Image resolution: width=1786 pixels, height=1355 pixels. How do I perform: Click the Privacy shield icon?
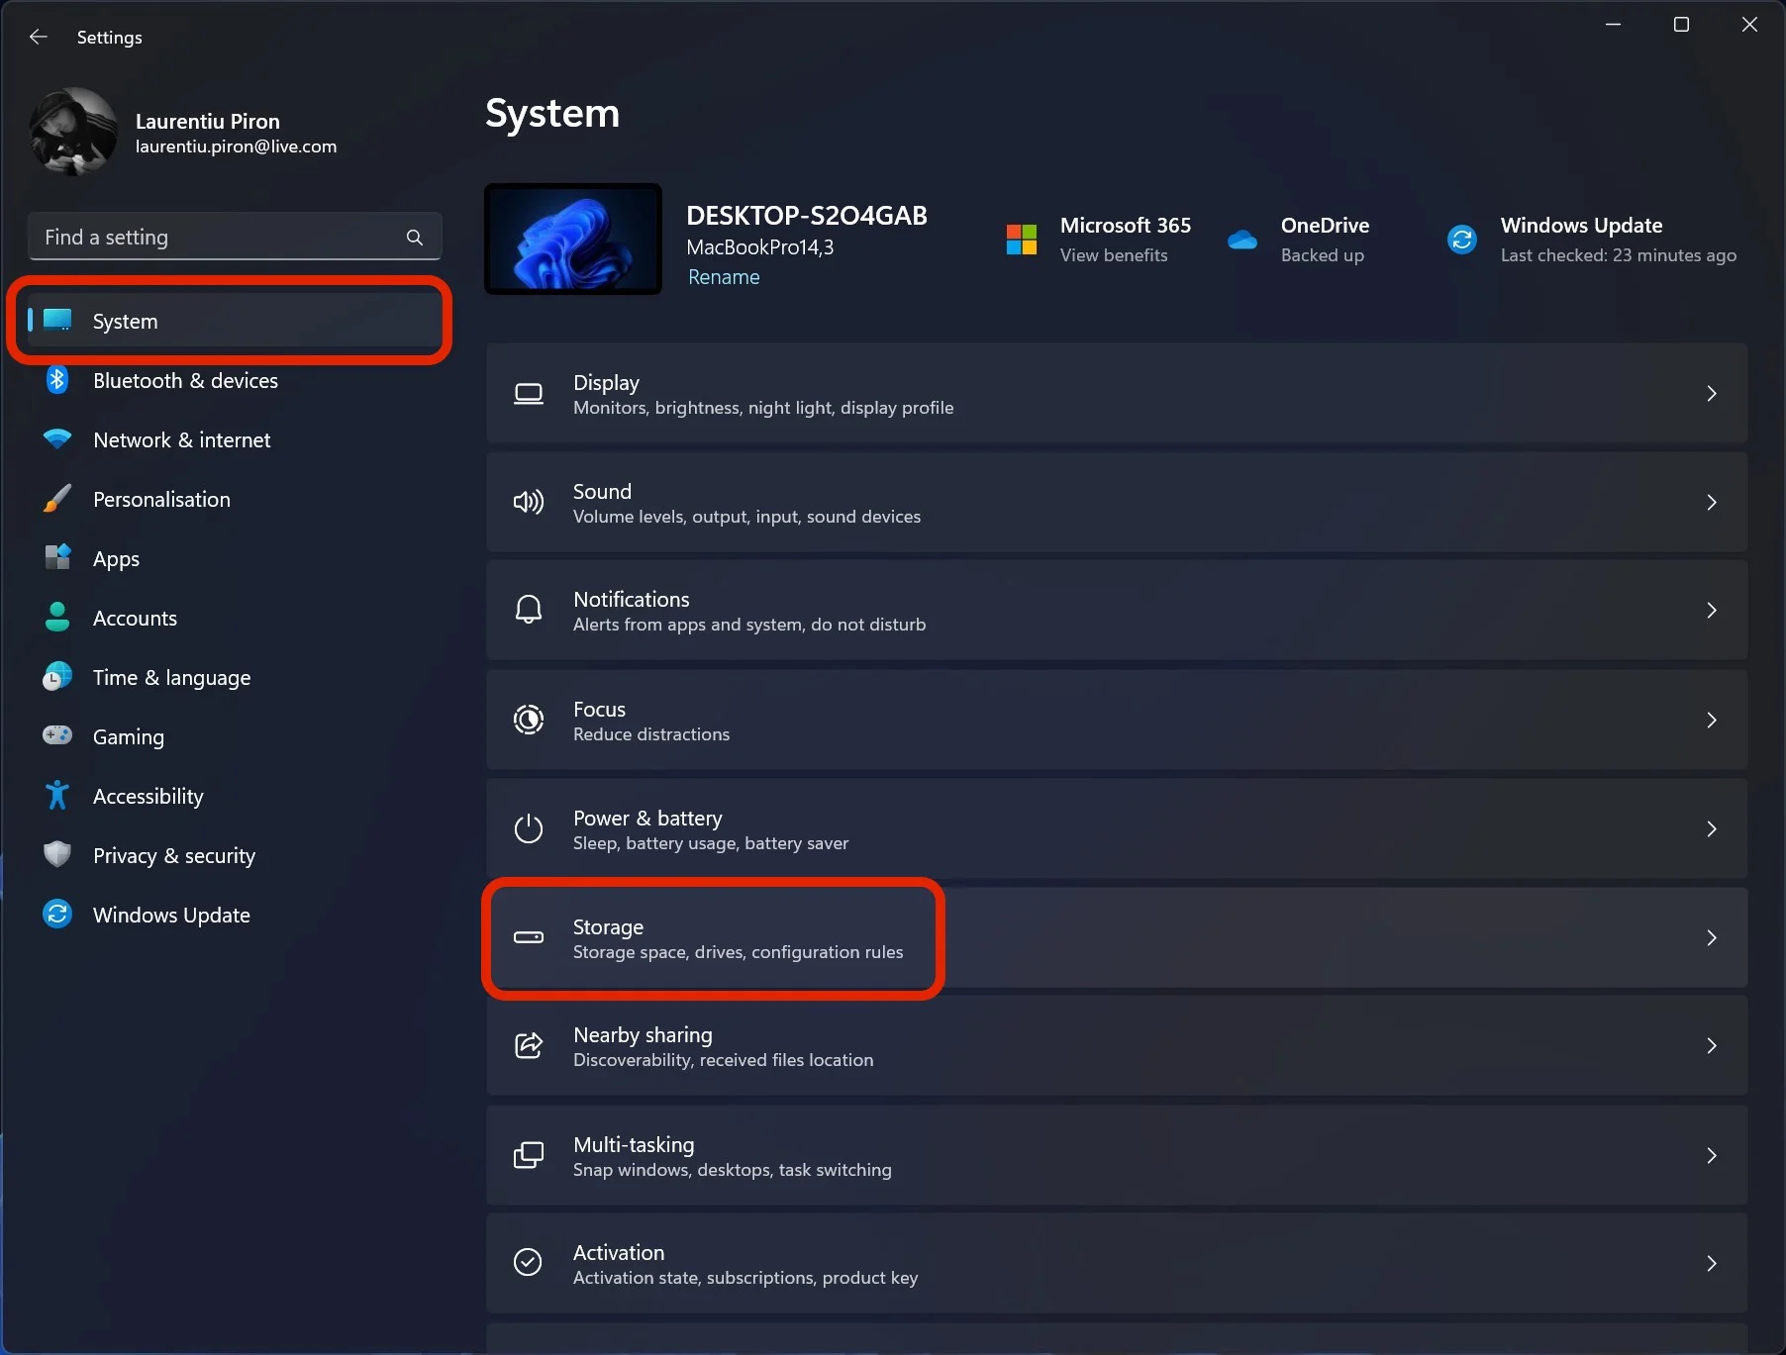[x=57, y=854]
